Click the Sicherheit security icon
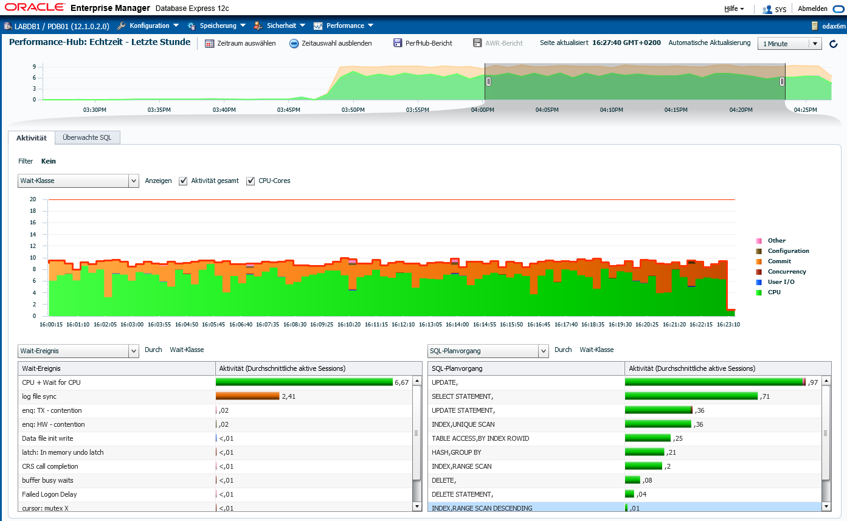This screenshot has height=521, width=847. pyautogui.click(x=258, y=26)
